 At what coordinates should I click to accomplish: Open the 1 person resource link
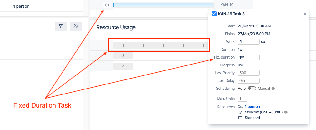[252, 107]
